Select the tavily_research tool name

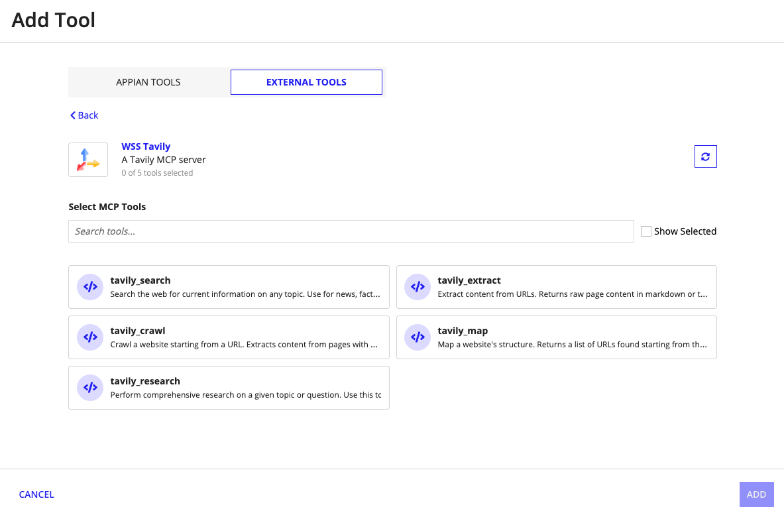point(145,381)
